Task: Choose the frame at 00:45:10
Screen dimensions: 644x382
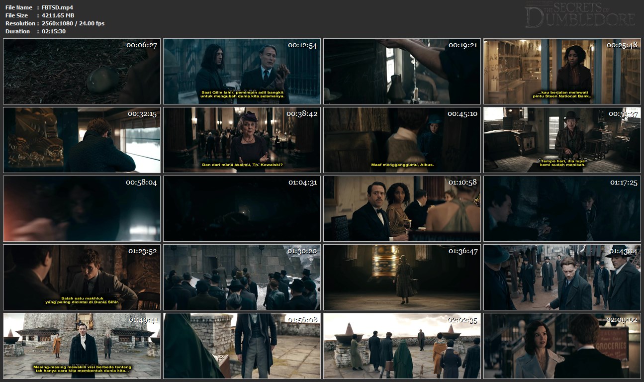Action: (x=402, y=140)
